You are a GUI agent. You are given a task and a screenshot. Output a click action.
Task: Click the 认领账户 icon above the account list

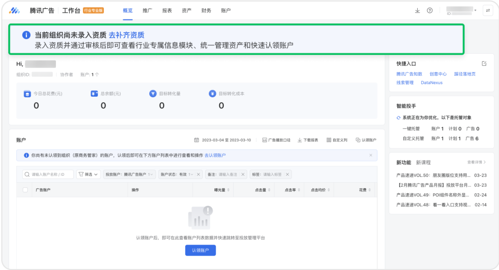coord(366,139)
